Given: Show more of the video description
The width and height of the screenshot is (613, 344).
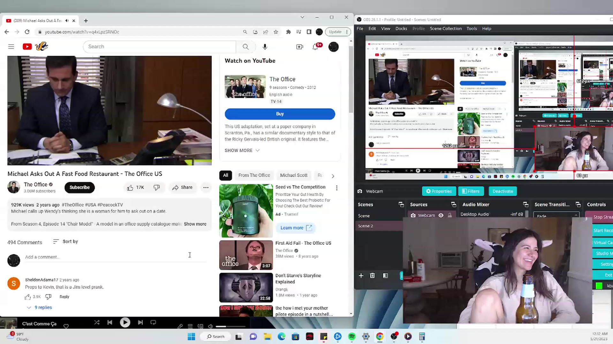Looking at the screenshot, I should click(x=195, y=224).
